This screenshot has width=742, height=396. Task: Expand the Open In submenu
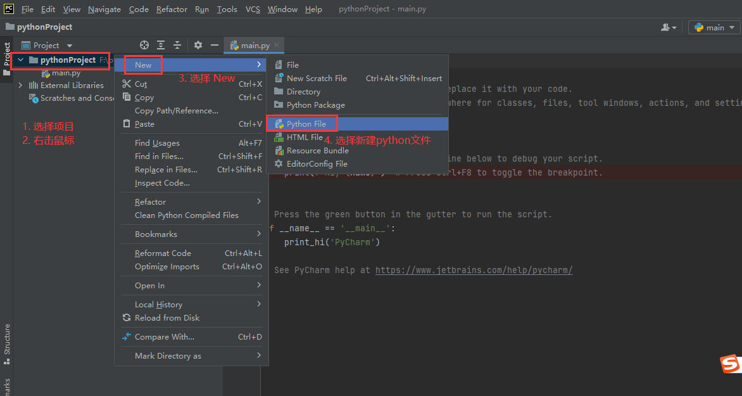[x=192, y=285]
